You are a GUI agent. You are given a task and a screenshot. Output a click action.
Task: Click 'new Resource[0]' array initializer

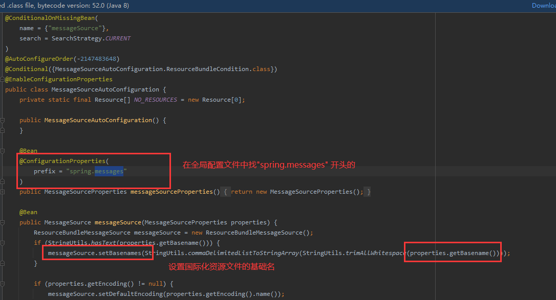(x=215, y=100)
